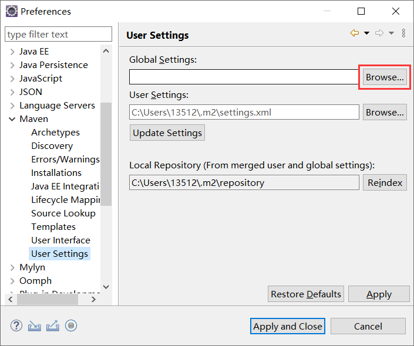The image size is (414, 346).
Task: Open the back history dropdown arrow
Action: tap(367, 33)
